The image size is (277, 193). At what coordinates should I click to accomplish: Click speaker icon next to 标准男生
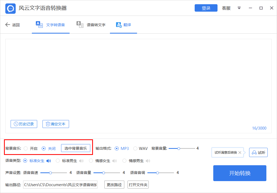pos(81,160)
